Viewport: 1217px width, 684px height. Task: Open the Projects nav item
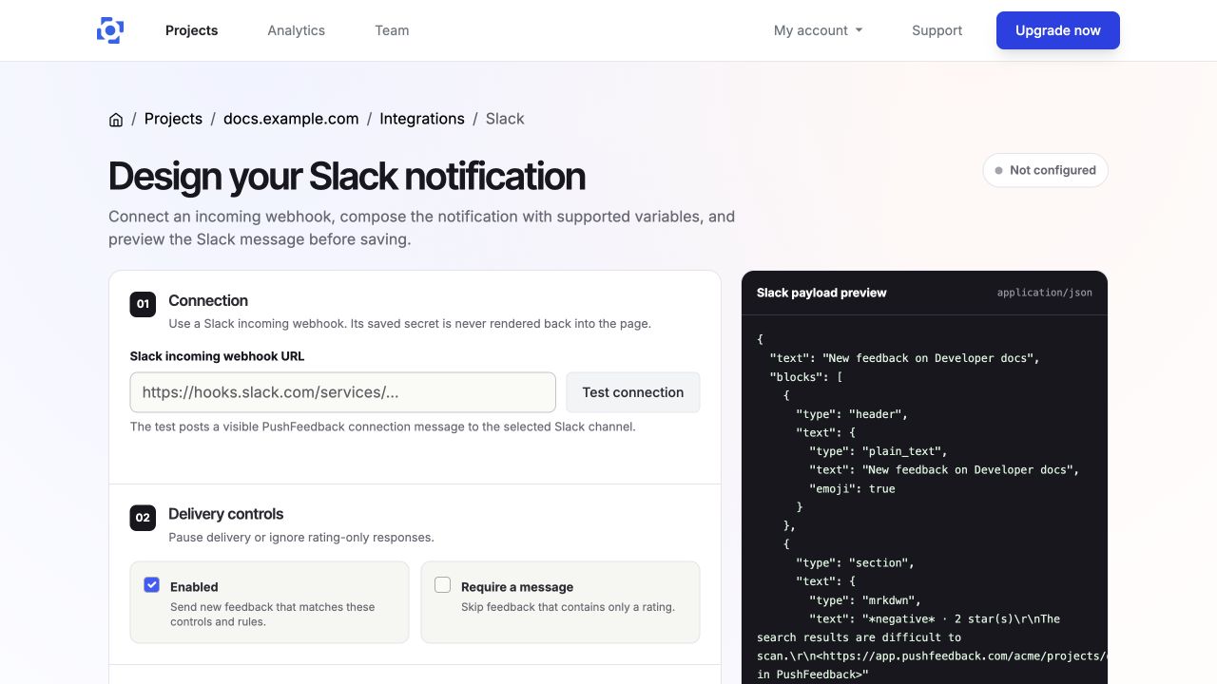click(x=191, y=30)
